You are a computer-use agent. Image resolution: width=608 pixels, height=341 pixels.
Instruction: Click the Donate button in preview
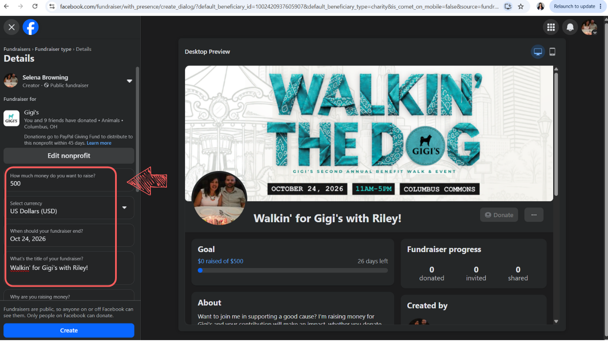499,215
